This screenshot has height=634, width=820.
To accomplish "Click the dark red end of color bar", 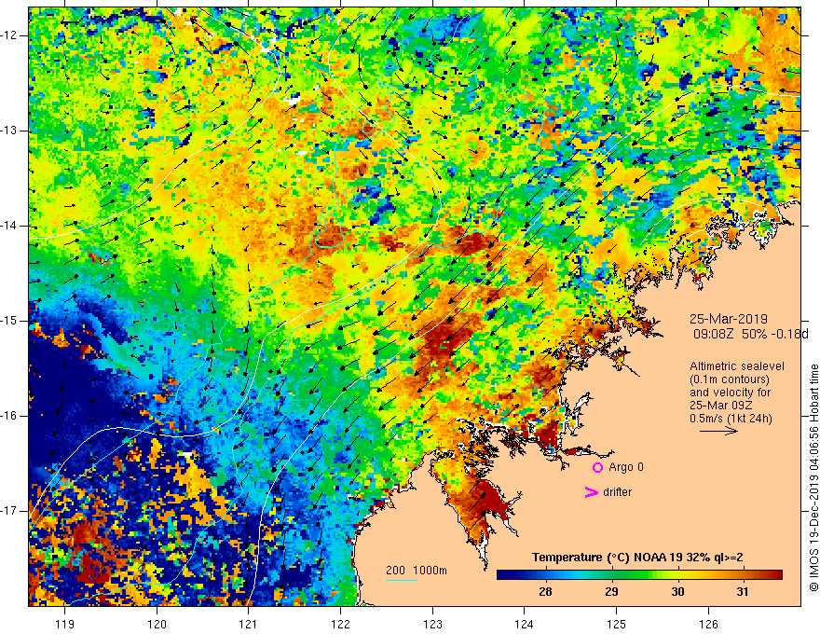I will [x=776, y=575].
